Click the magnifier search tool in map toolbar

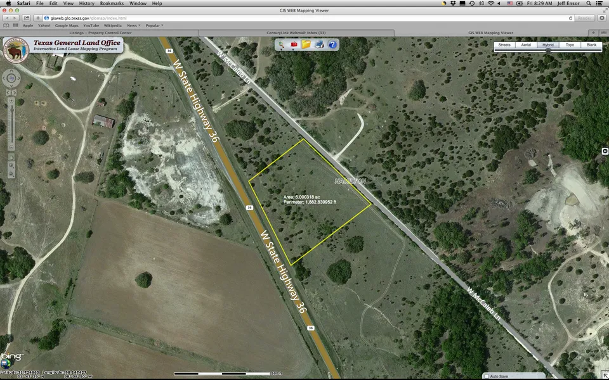pyautogui.click(x=280, y=44)
